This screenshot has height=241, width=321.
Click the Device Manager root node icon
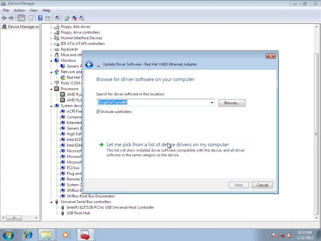pyautogui.click(x=4, y=27)
